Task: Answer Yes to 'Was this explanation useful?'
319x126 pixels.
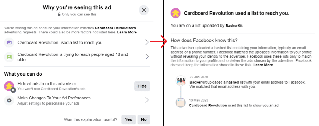Action: (x=128, y=119)
